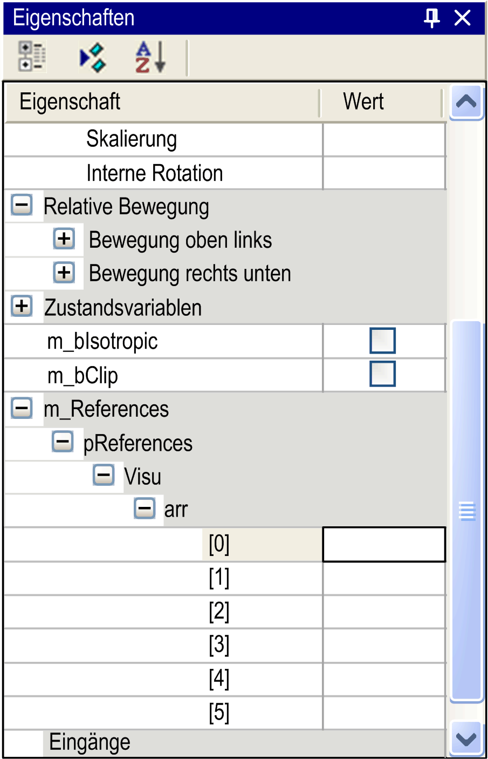Click the categorized view toolbar icon
Image resolution: width=488 pixels, height=759 pixels.
click(31, 56)
